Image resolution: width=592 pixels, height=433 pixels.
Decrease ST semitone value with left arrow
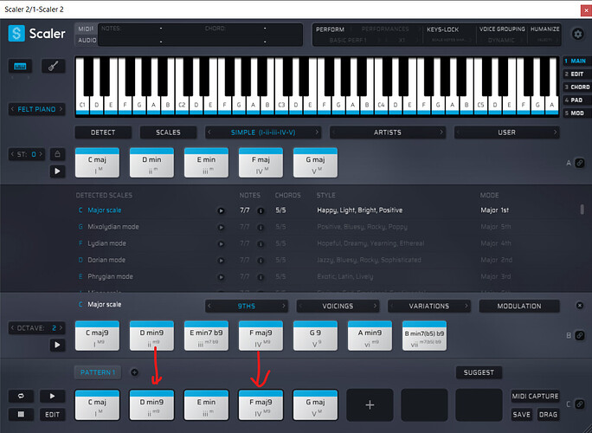[12, 154]
